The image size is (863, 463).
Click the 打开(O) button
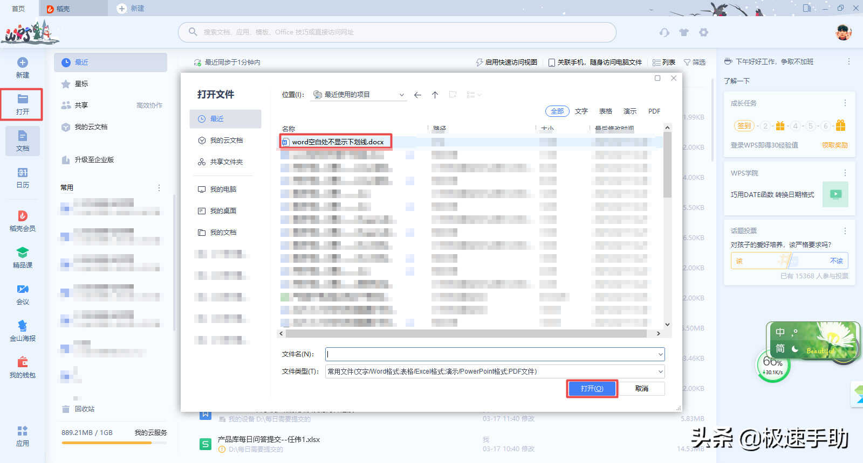[592, 388]
